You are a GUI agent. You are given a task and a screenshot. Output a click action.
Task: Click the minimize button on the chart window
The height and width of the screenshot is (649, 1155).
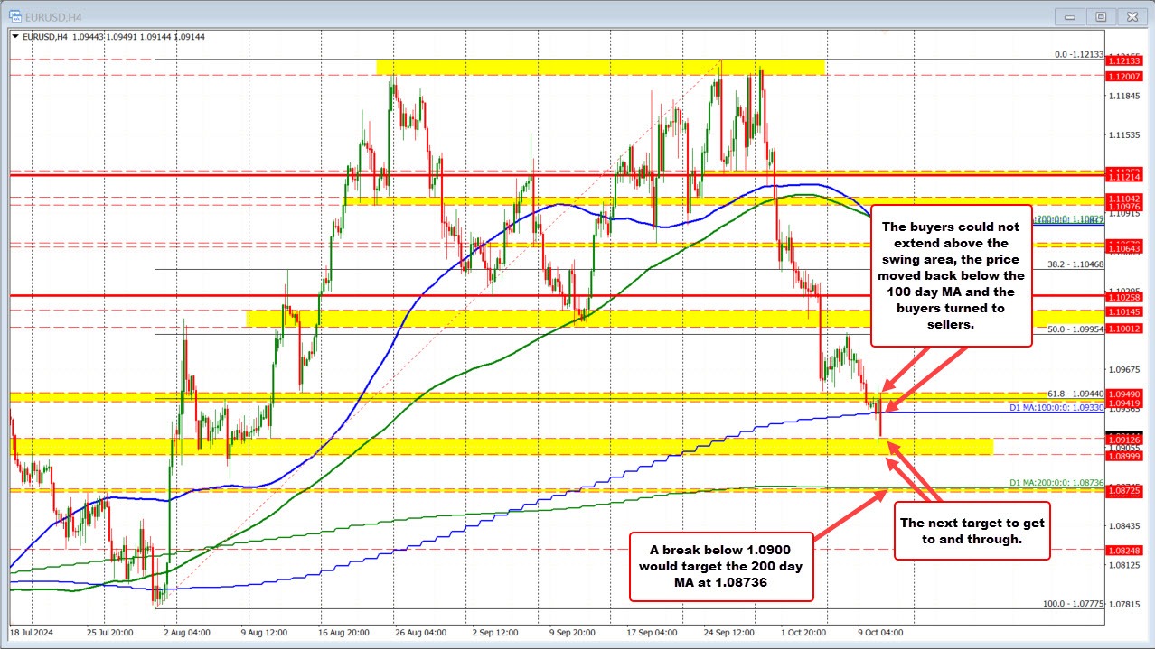(x=1068, y=15)
